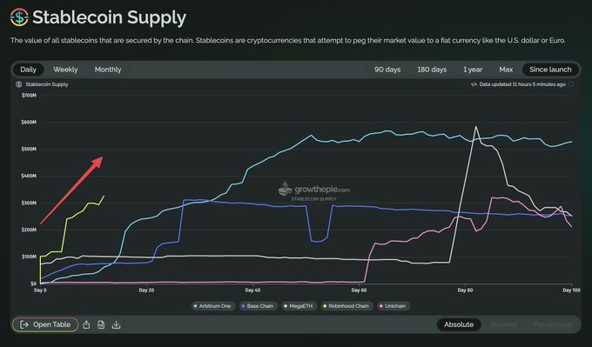Open the data table with Open Table

point(45,324)
